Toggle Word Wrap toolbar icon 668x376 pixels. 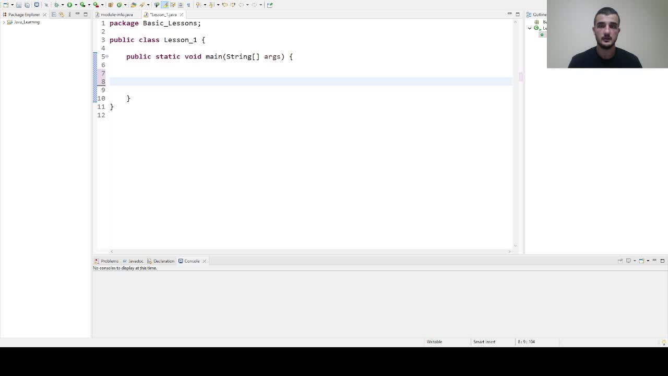point(172,5)
